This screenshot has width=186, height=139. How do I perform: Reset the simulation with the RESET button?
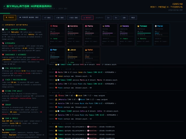(x=87, y=18)
